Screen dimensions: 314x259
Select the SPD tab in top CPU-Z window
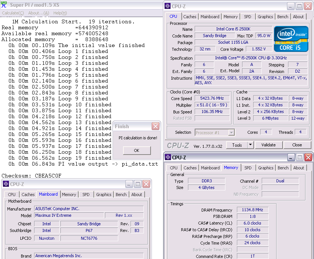point(248,17)
